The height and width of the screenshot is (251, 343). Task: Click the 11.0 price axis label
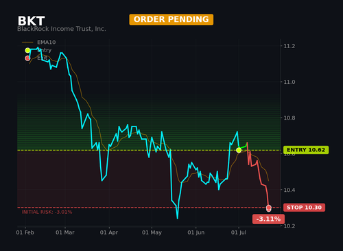click(x=289, y=82)
